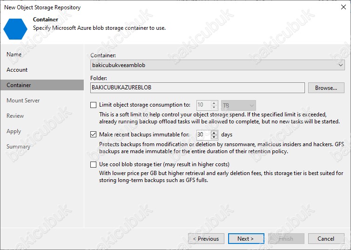Open the Container dropdown bakicubukveeamblob
This screenshot has width=351, height=250.
pos(217,65)
